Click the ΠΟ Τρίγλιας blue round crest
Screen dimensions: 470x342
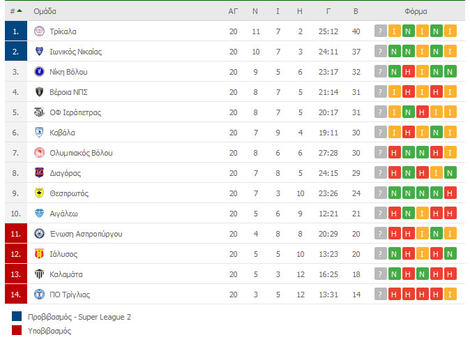pyautogui.click(x=39, y=295)
